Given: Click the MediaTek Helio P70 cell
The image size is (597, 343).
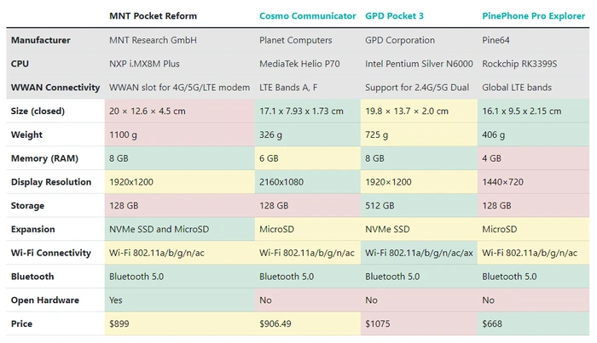Looking at the screenshot, I should (299, 64).
